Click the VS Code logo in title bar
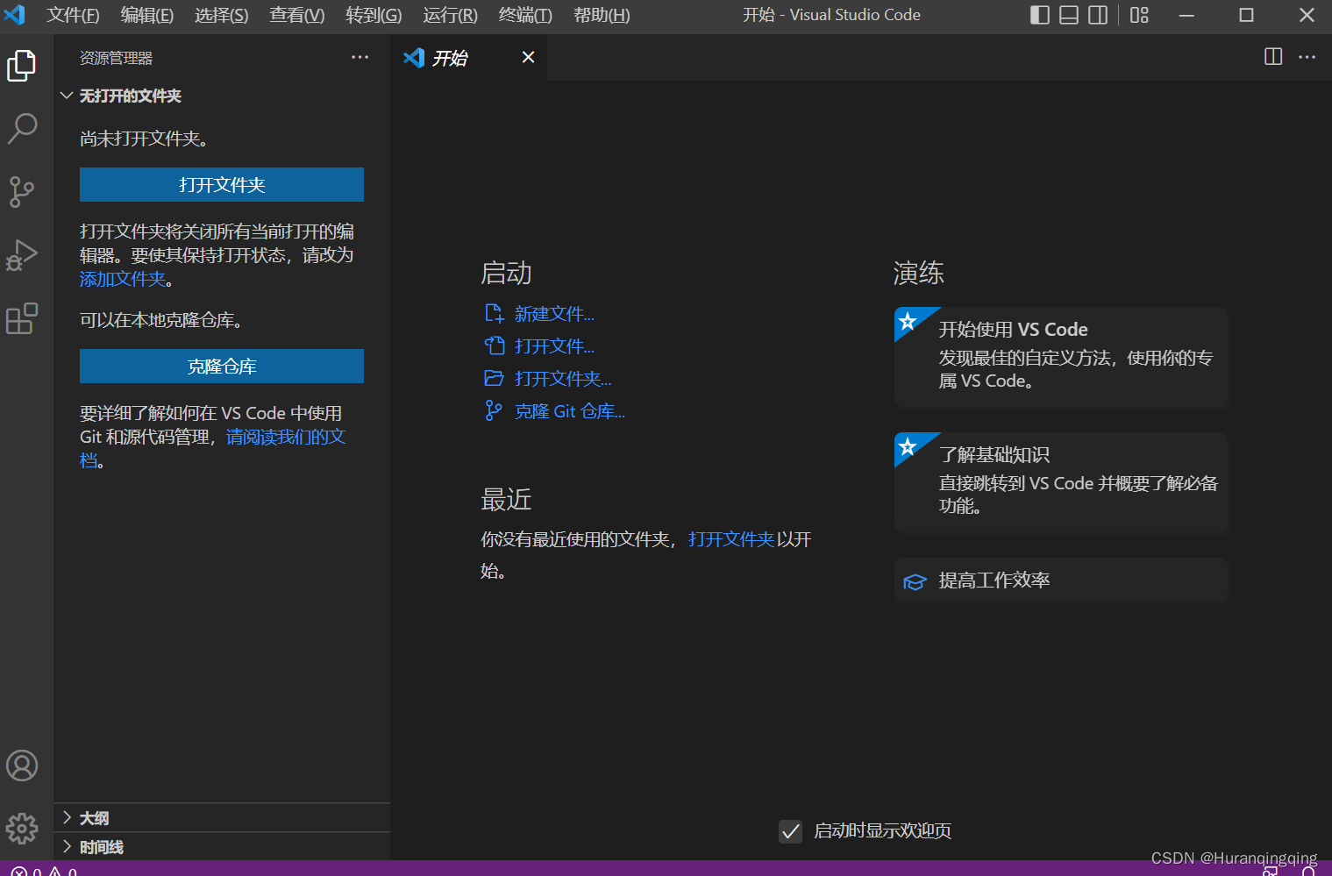Viewport: 1332px width, 876px height. point(15,15)
